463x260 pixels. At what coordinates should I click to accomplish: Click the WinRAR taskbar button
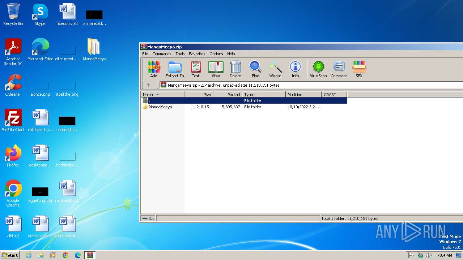[90, 255]
